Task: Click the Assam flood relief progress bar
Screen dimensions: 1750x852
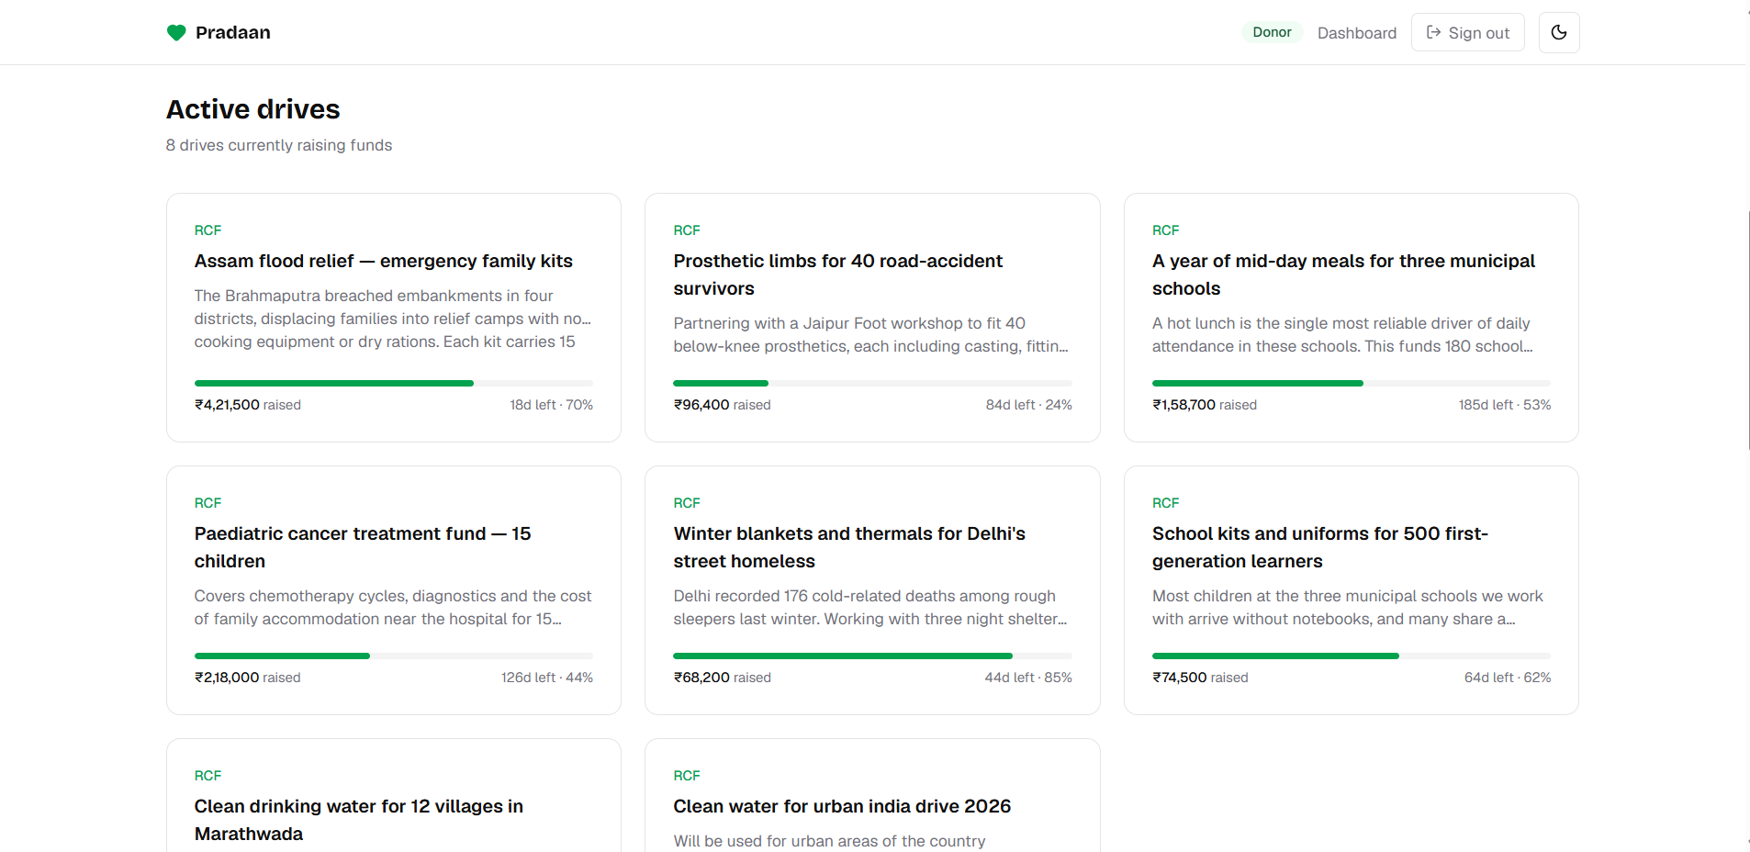Action: tap(394, 383)
